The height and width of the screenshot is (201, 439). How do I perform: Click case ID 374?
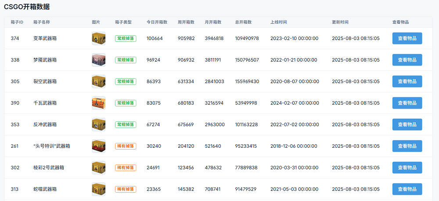pos(15,38)
